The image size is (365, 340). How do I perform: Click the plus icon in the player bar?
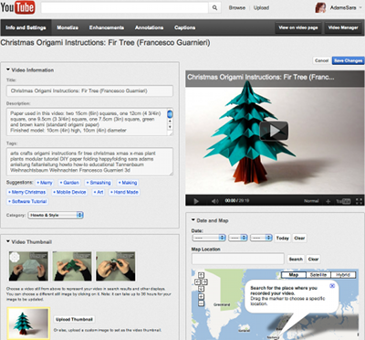pos(328,201)
